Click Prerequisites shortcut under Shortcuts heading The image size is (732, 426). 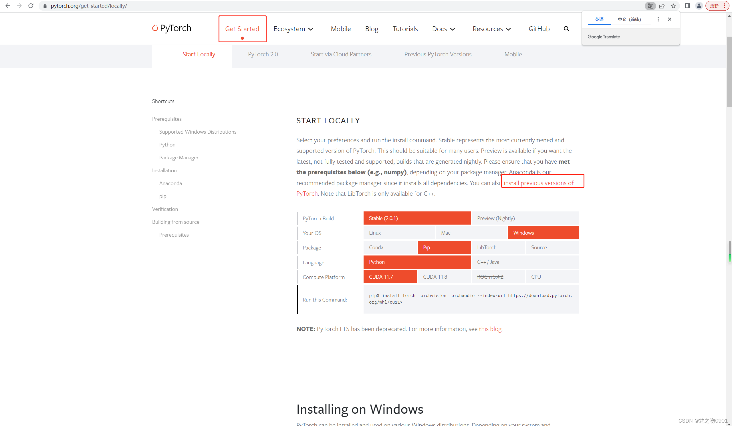point(167,119)
